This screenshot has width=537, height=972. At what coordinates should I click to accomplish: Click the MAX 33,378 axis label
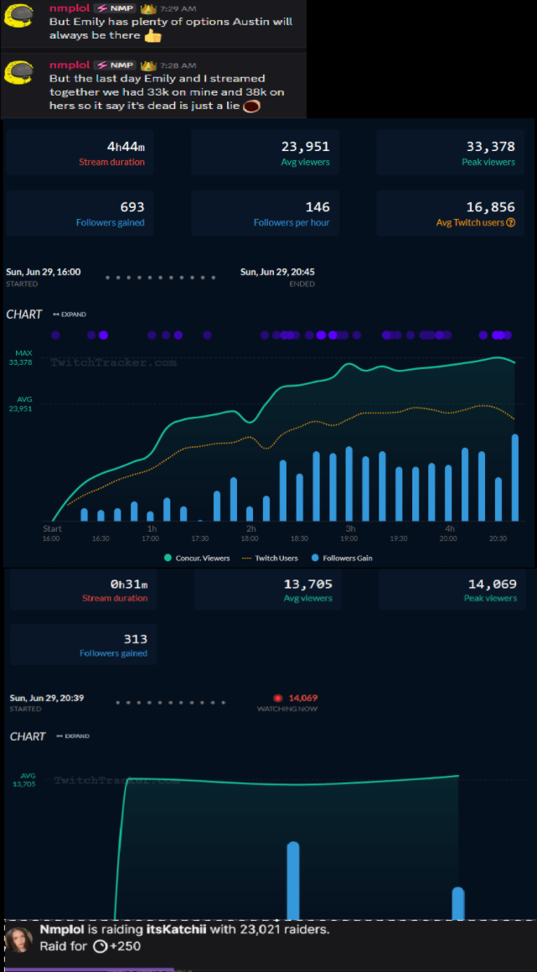(20, 357)
